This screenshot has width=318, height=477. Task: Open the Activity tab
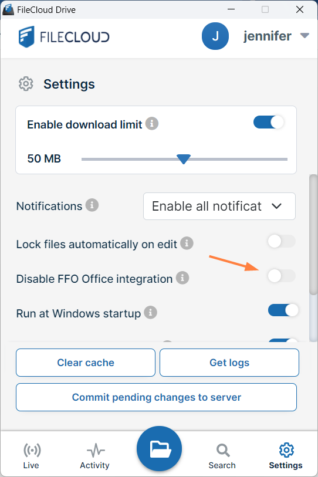[95, 456]
